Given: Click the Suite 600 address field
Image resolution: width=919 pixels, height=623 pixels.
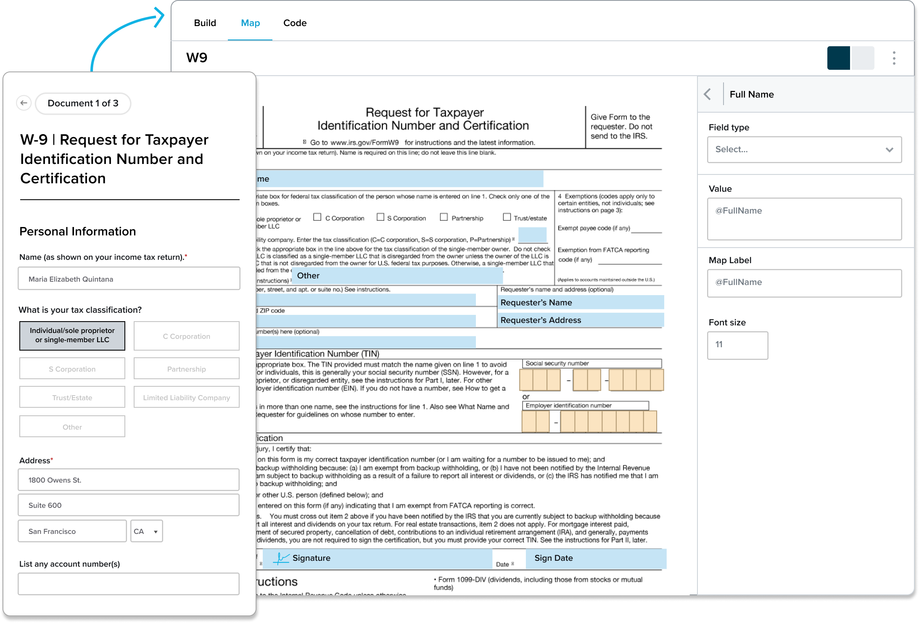Looking at the screenshot, I should (129, 505).
